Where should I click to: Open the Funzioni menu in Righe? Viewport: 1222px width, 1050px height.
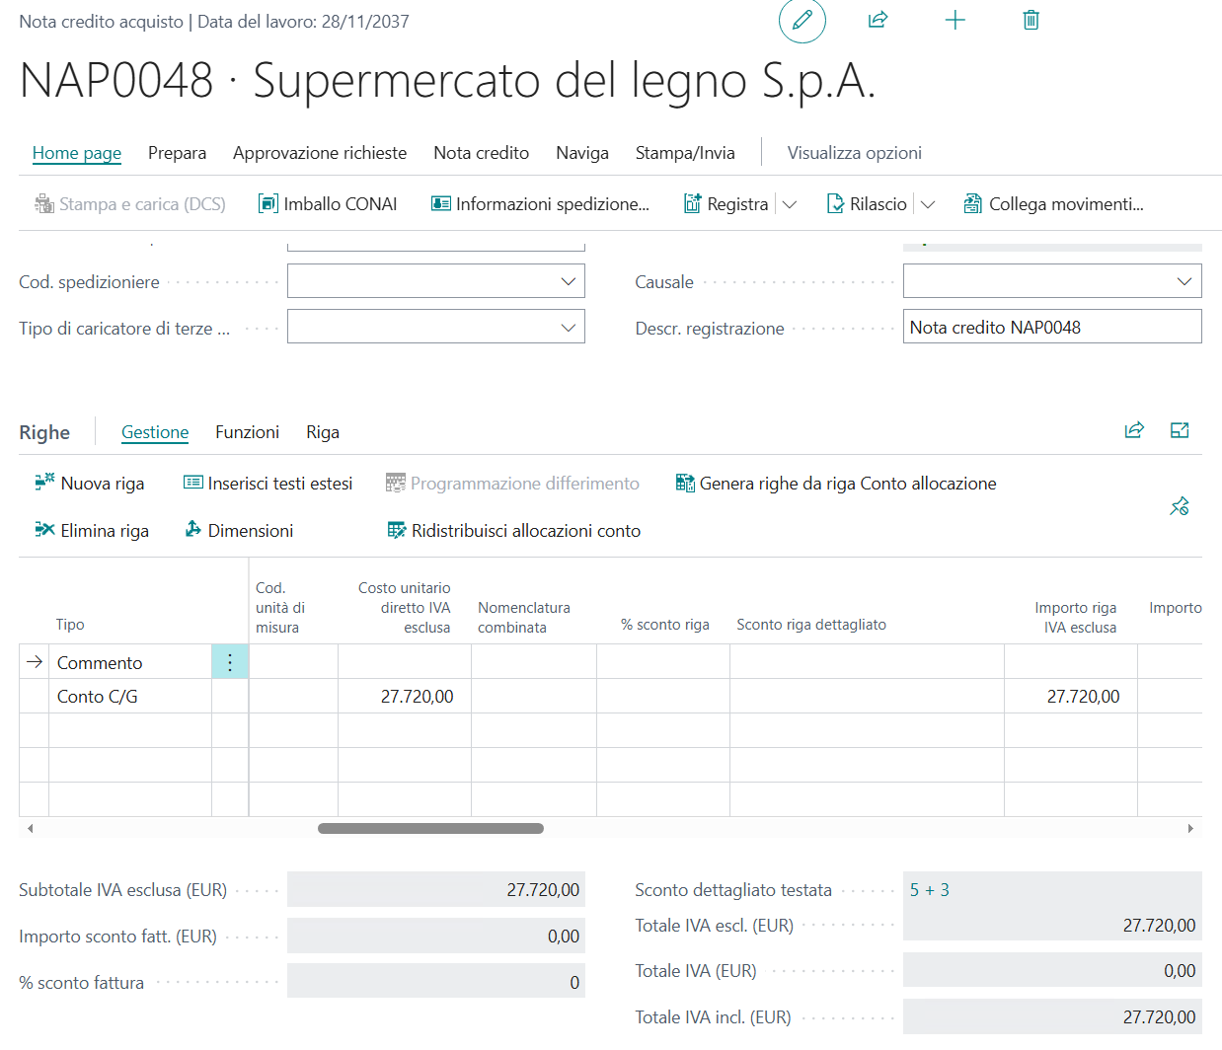tap(247, 432)
